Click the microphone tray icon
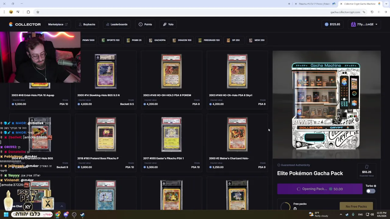 click(x=353, y=214)
